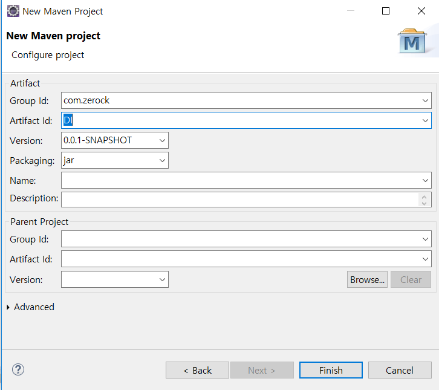Expand the Parent Project Artifact Id dropdown
The width and height of the screenshot is (439, 390).
(x=425, y=259)
